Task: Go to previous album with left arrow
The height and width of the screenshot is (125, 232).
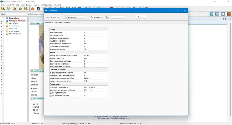Action: tap(223, 19)
